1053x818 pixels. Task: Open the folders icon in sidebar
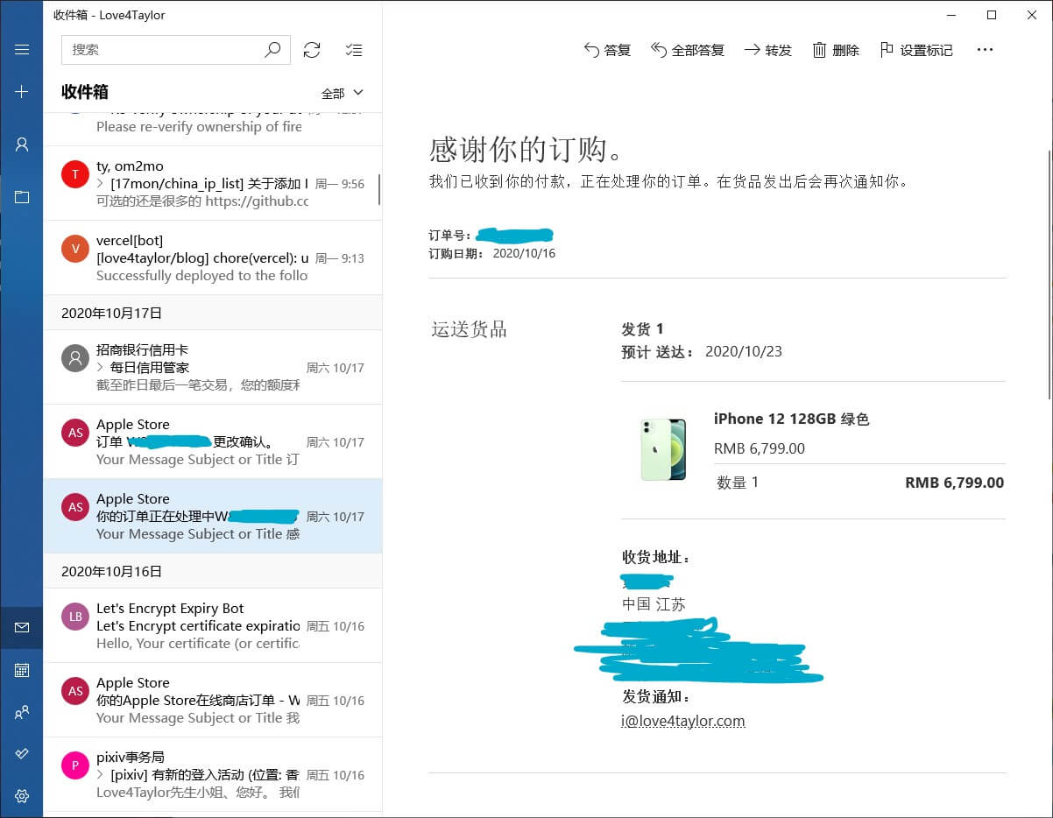[x=22, y=197]
